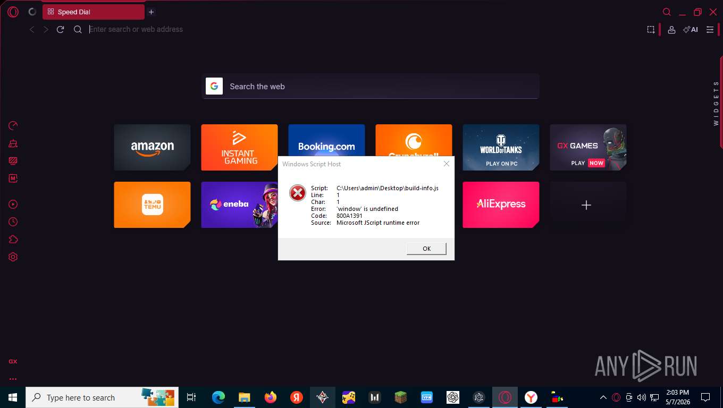Expand the Widgets side panel
The height and width of the screenshot is (408, 723).
(716, 103)
